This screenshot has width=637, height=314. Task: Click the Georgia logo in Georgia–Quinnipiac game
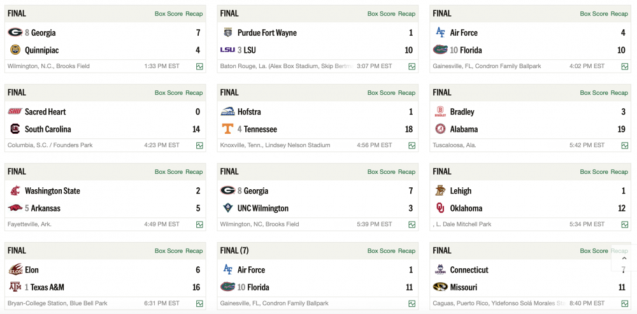tap(15, 32)
